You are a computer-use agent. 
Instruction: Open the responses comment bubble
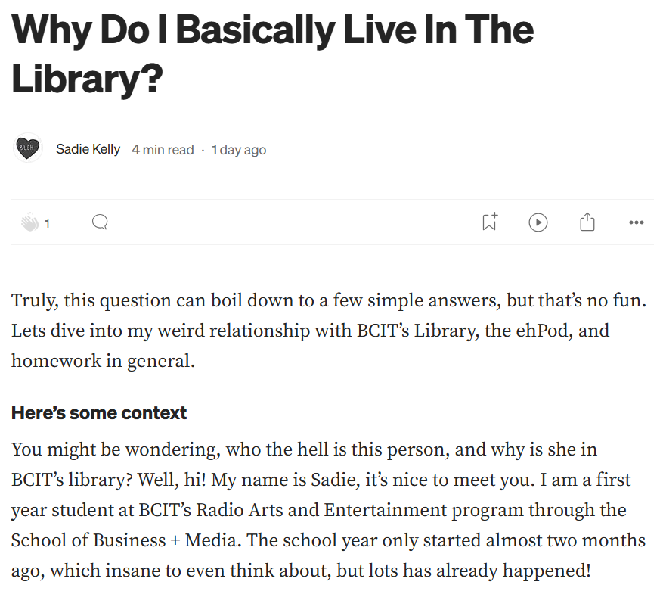[100, 222]
